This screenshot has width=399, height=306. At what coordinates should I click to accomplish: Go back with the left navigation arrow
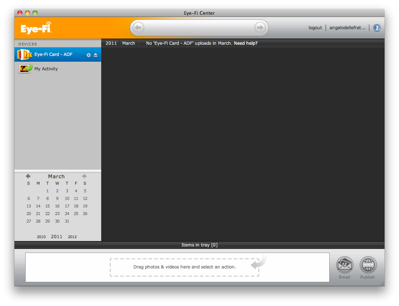(138, 27)
